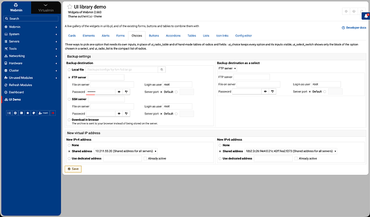
Task: Click round target icon in sidebar footer
Action: pos(16,113)
